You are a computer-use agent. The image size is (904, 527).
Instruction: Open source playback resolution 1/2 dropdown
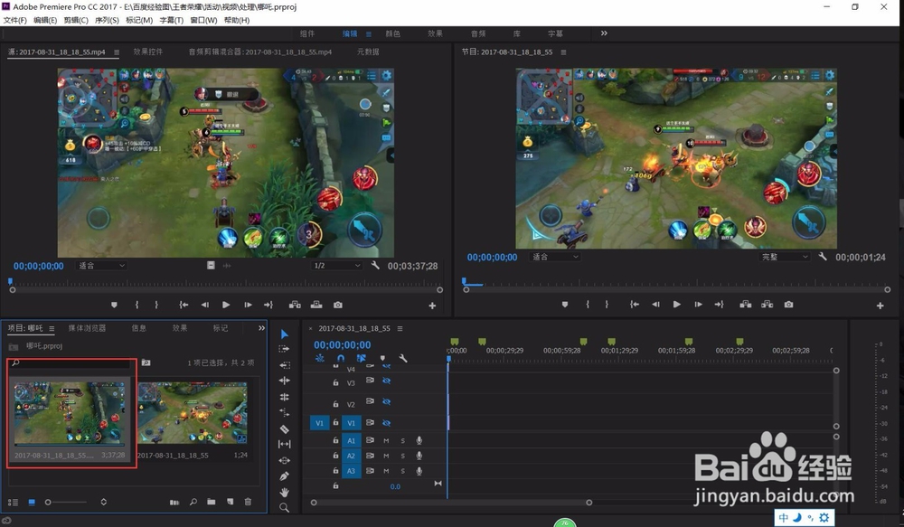coord(336,265)
